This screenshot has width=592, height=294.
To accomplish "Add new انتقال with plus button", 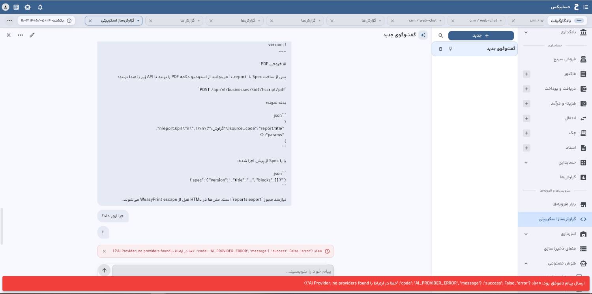I will click(x=526, y=118).
